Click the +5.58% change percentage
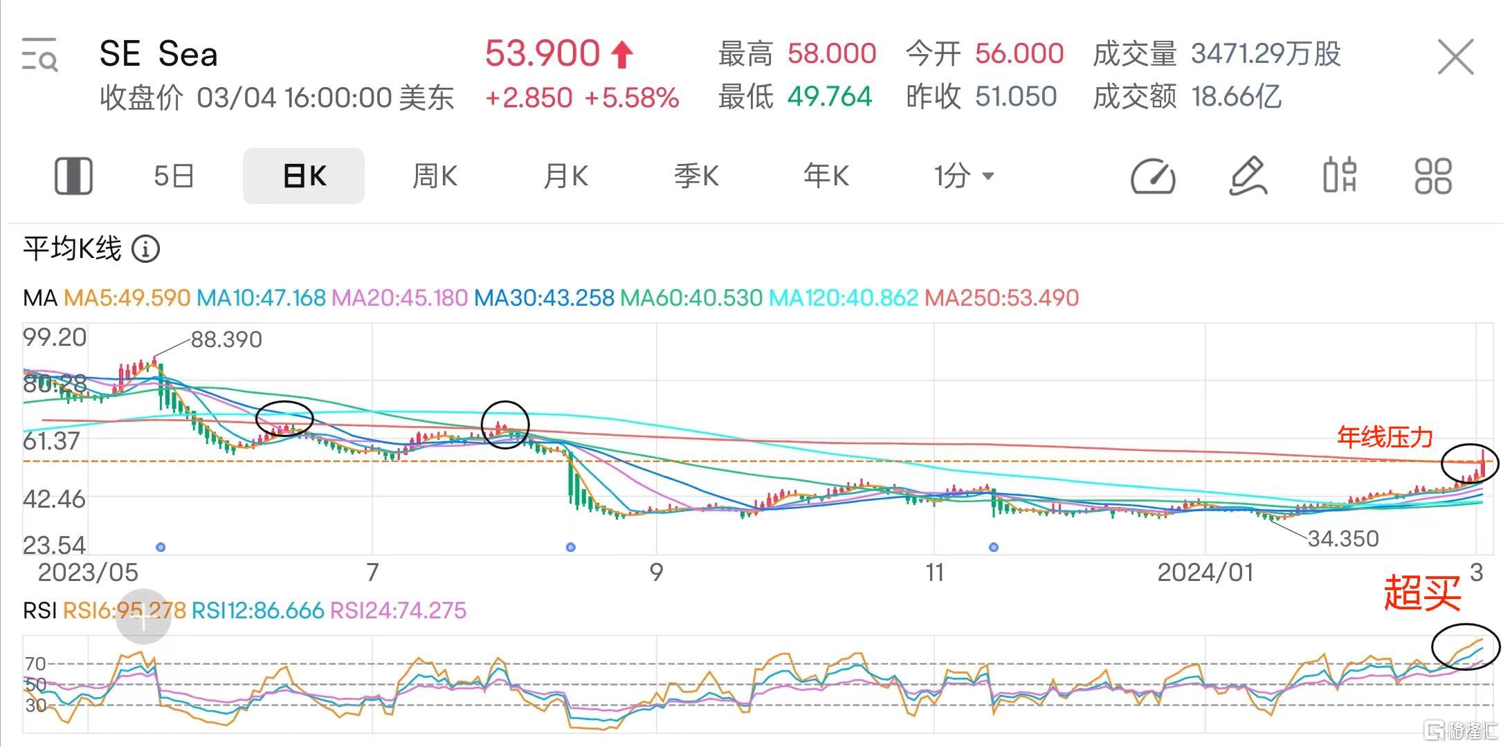 pos(632,98)
